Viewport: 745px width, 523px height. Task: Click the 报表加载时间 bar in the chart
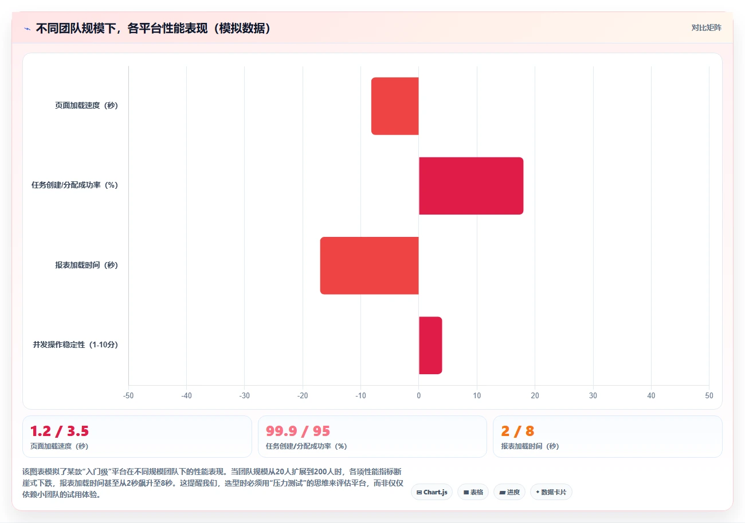click(x=370, y=266)
